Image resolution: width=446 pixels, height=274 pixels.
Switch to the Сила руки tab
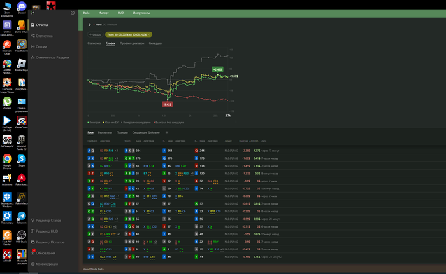(x=155, y=43)
